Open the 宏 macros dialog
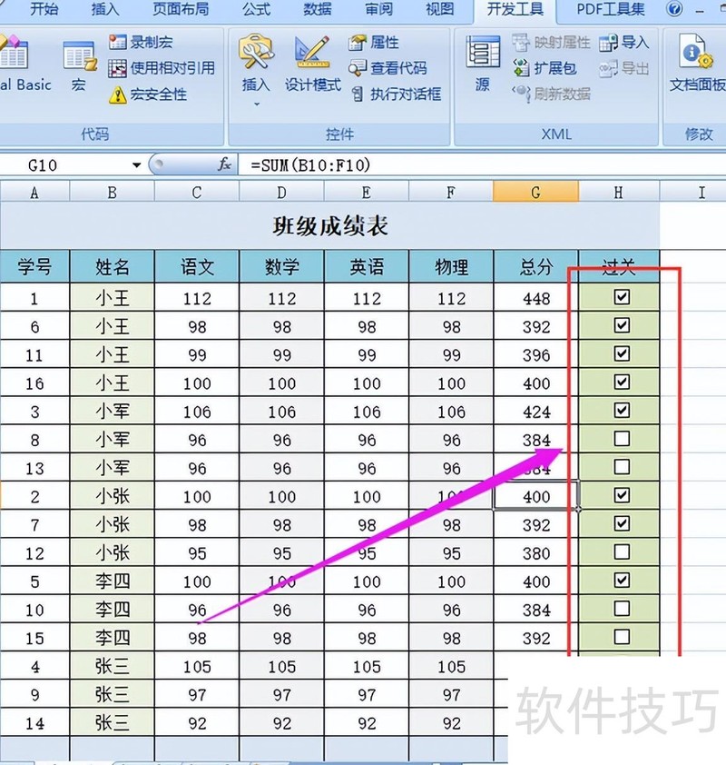726x765 pixels. click(x=80, y=66)
